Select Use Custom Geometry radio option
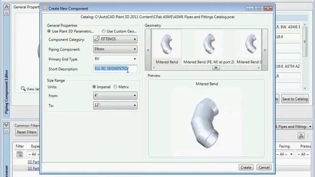Image resolution: width=315 pixels, height=177 pixels. (x=103, y=31)
